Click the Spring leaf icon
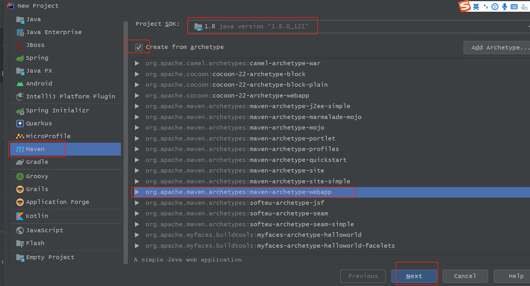530x286 pixels. click(x=20, y=58)
